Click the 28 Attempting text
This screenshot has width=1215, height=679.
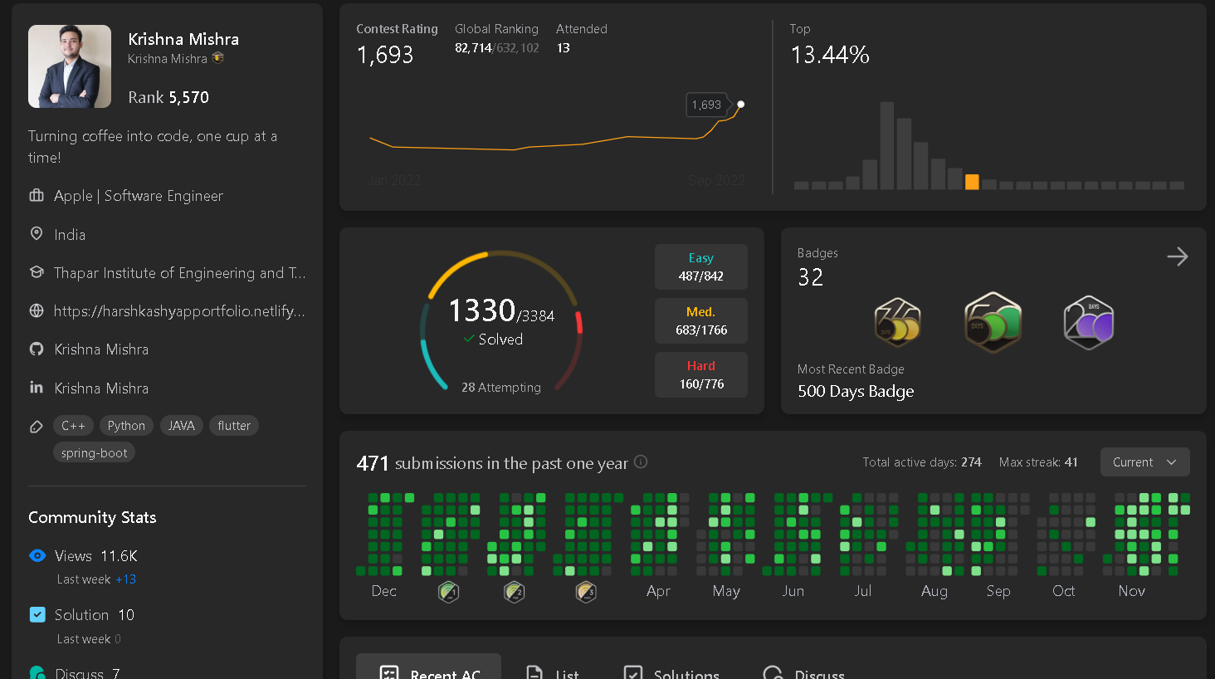click(x=501, y=388)
